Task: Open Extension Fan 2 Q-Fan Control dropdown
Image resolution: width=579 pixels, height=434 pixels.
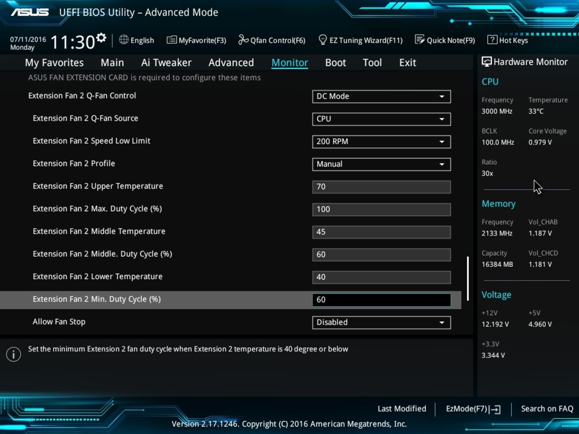Action: tap(381, 97)
